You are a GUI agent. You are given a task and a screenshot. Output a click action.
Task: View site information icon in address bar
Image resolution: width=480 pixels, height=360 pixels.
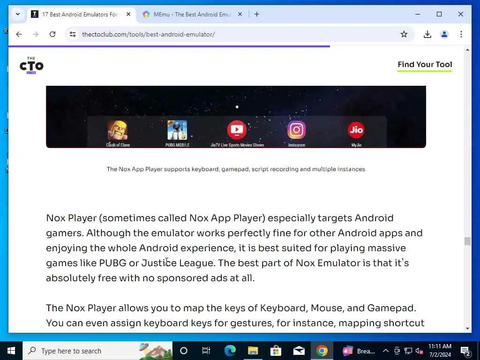coord(73,34)
